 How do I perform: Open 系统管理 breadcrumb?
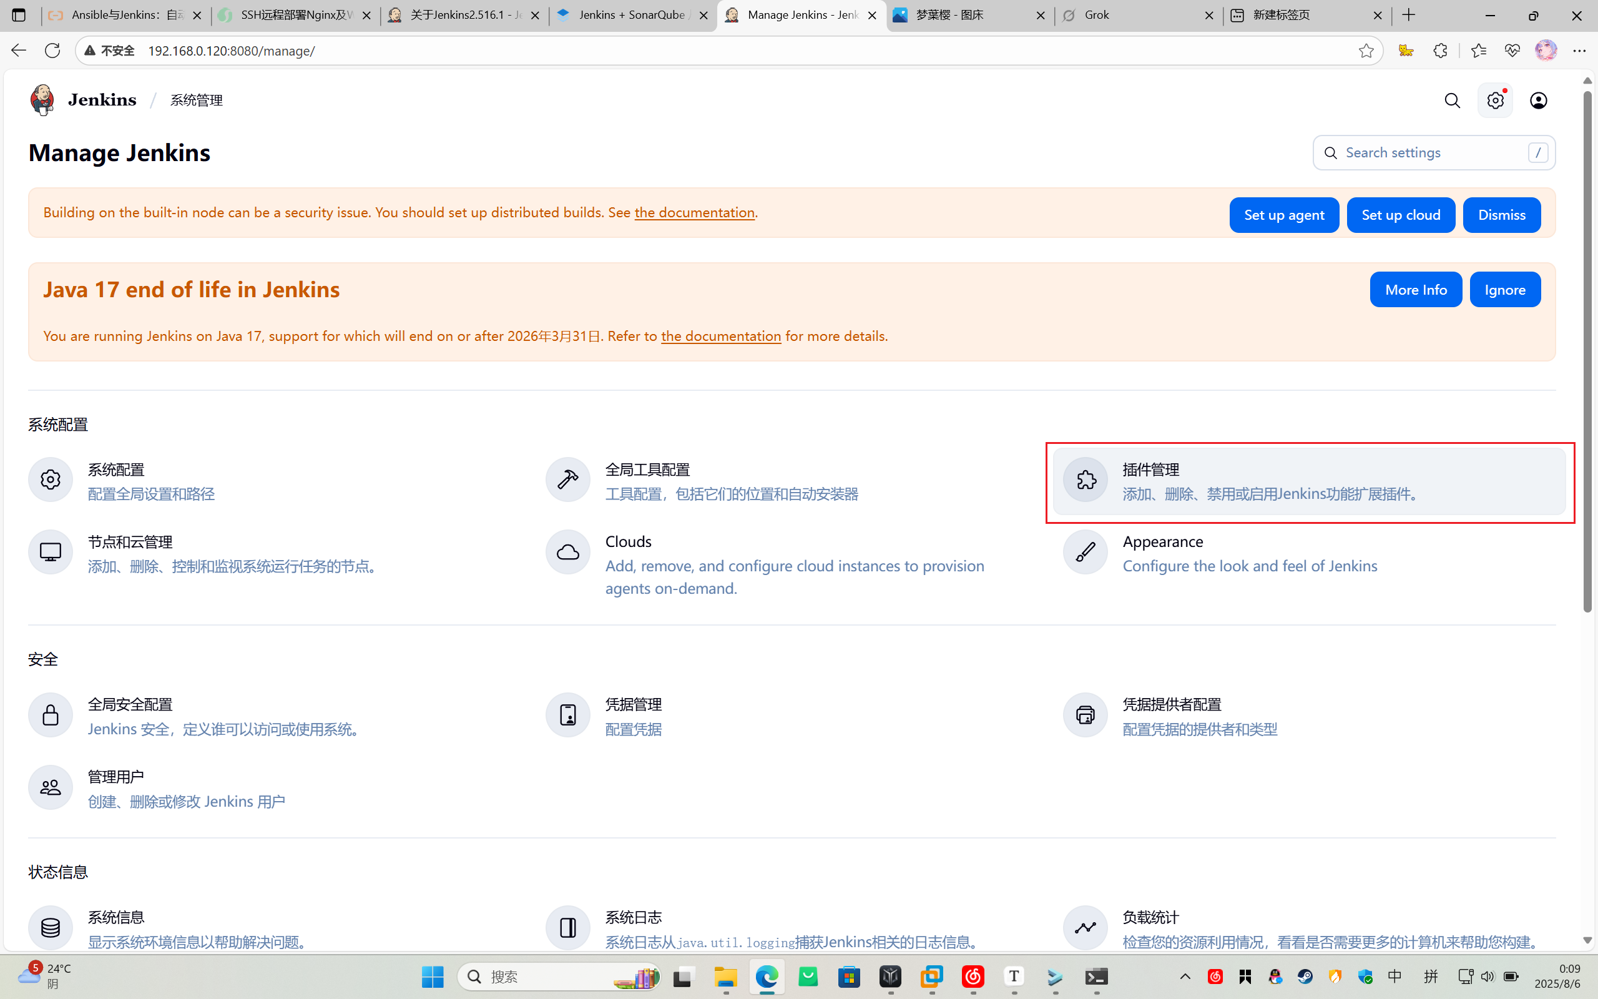click(x=197, y=101)
